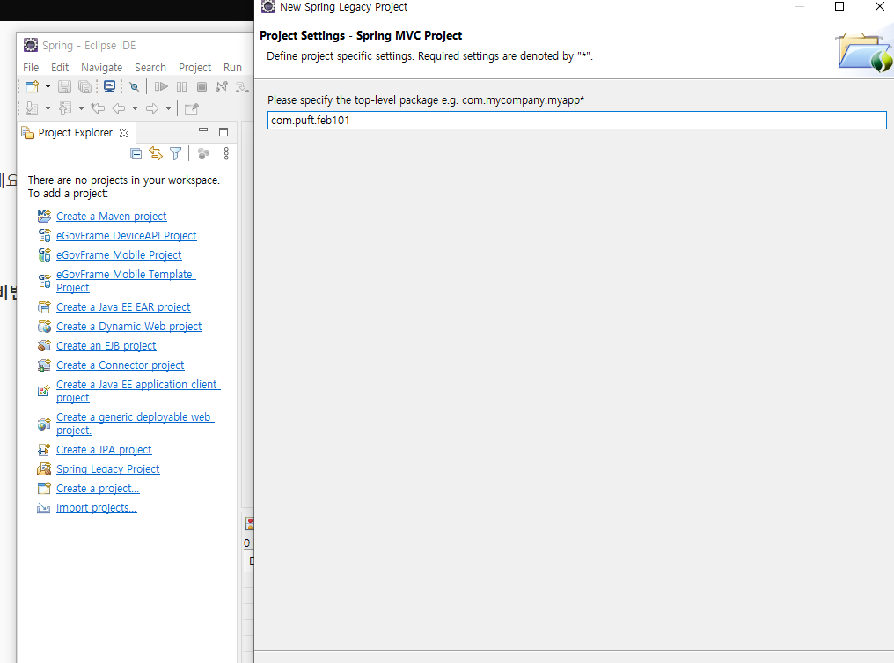The image size is (894, 663).
Task: Open the File menu
Action: point(31,67)
